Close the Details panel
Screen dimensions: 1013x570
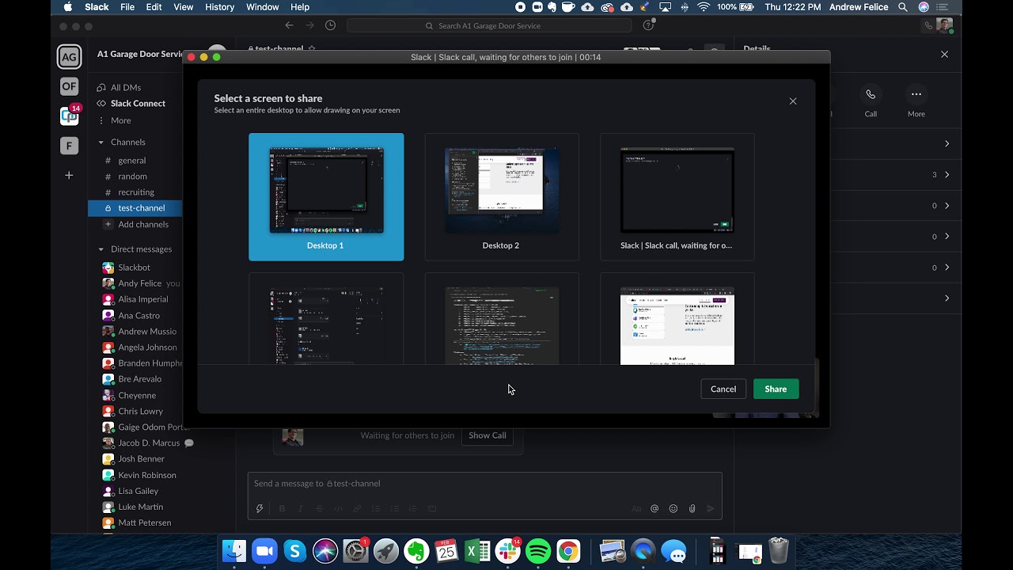tap(944, 55)
